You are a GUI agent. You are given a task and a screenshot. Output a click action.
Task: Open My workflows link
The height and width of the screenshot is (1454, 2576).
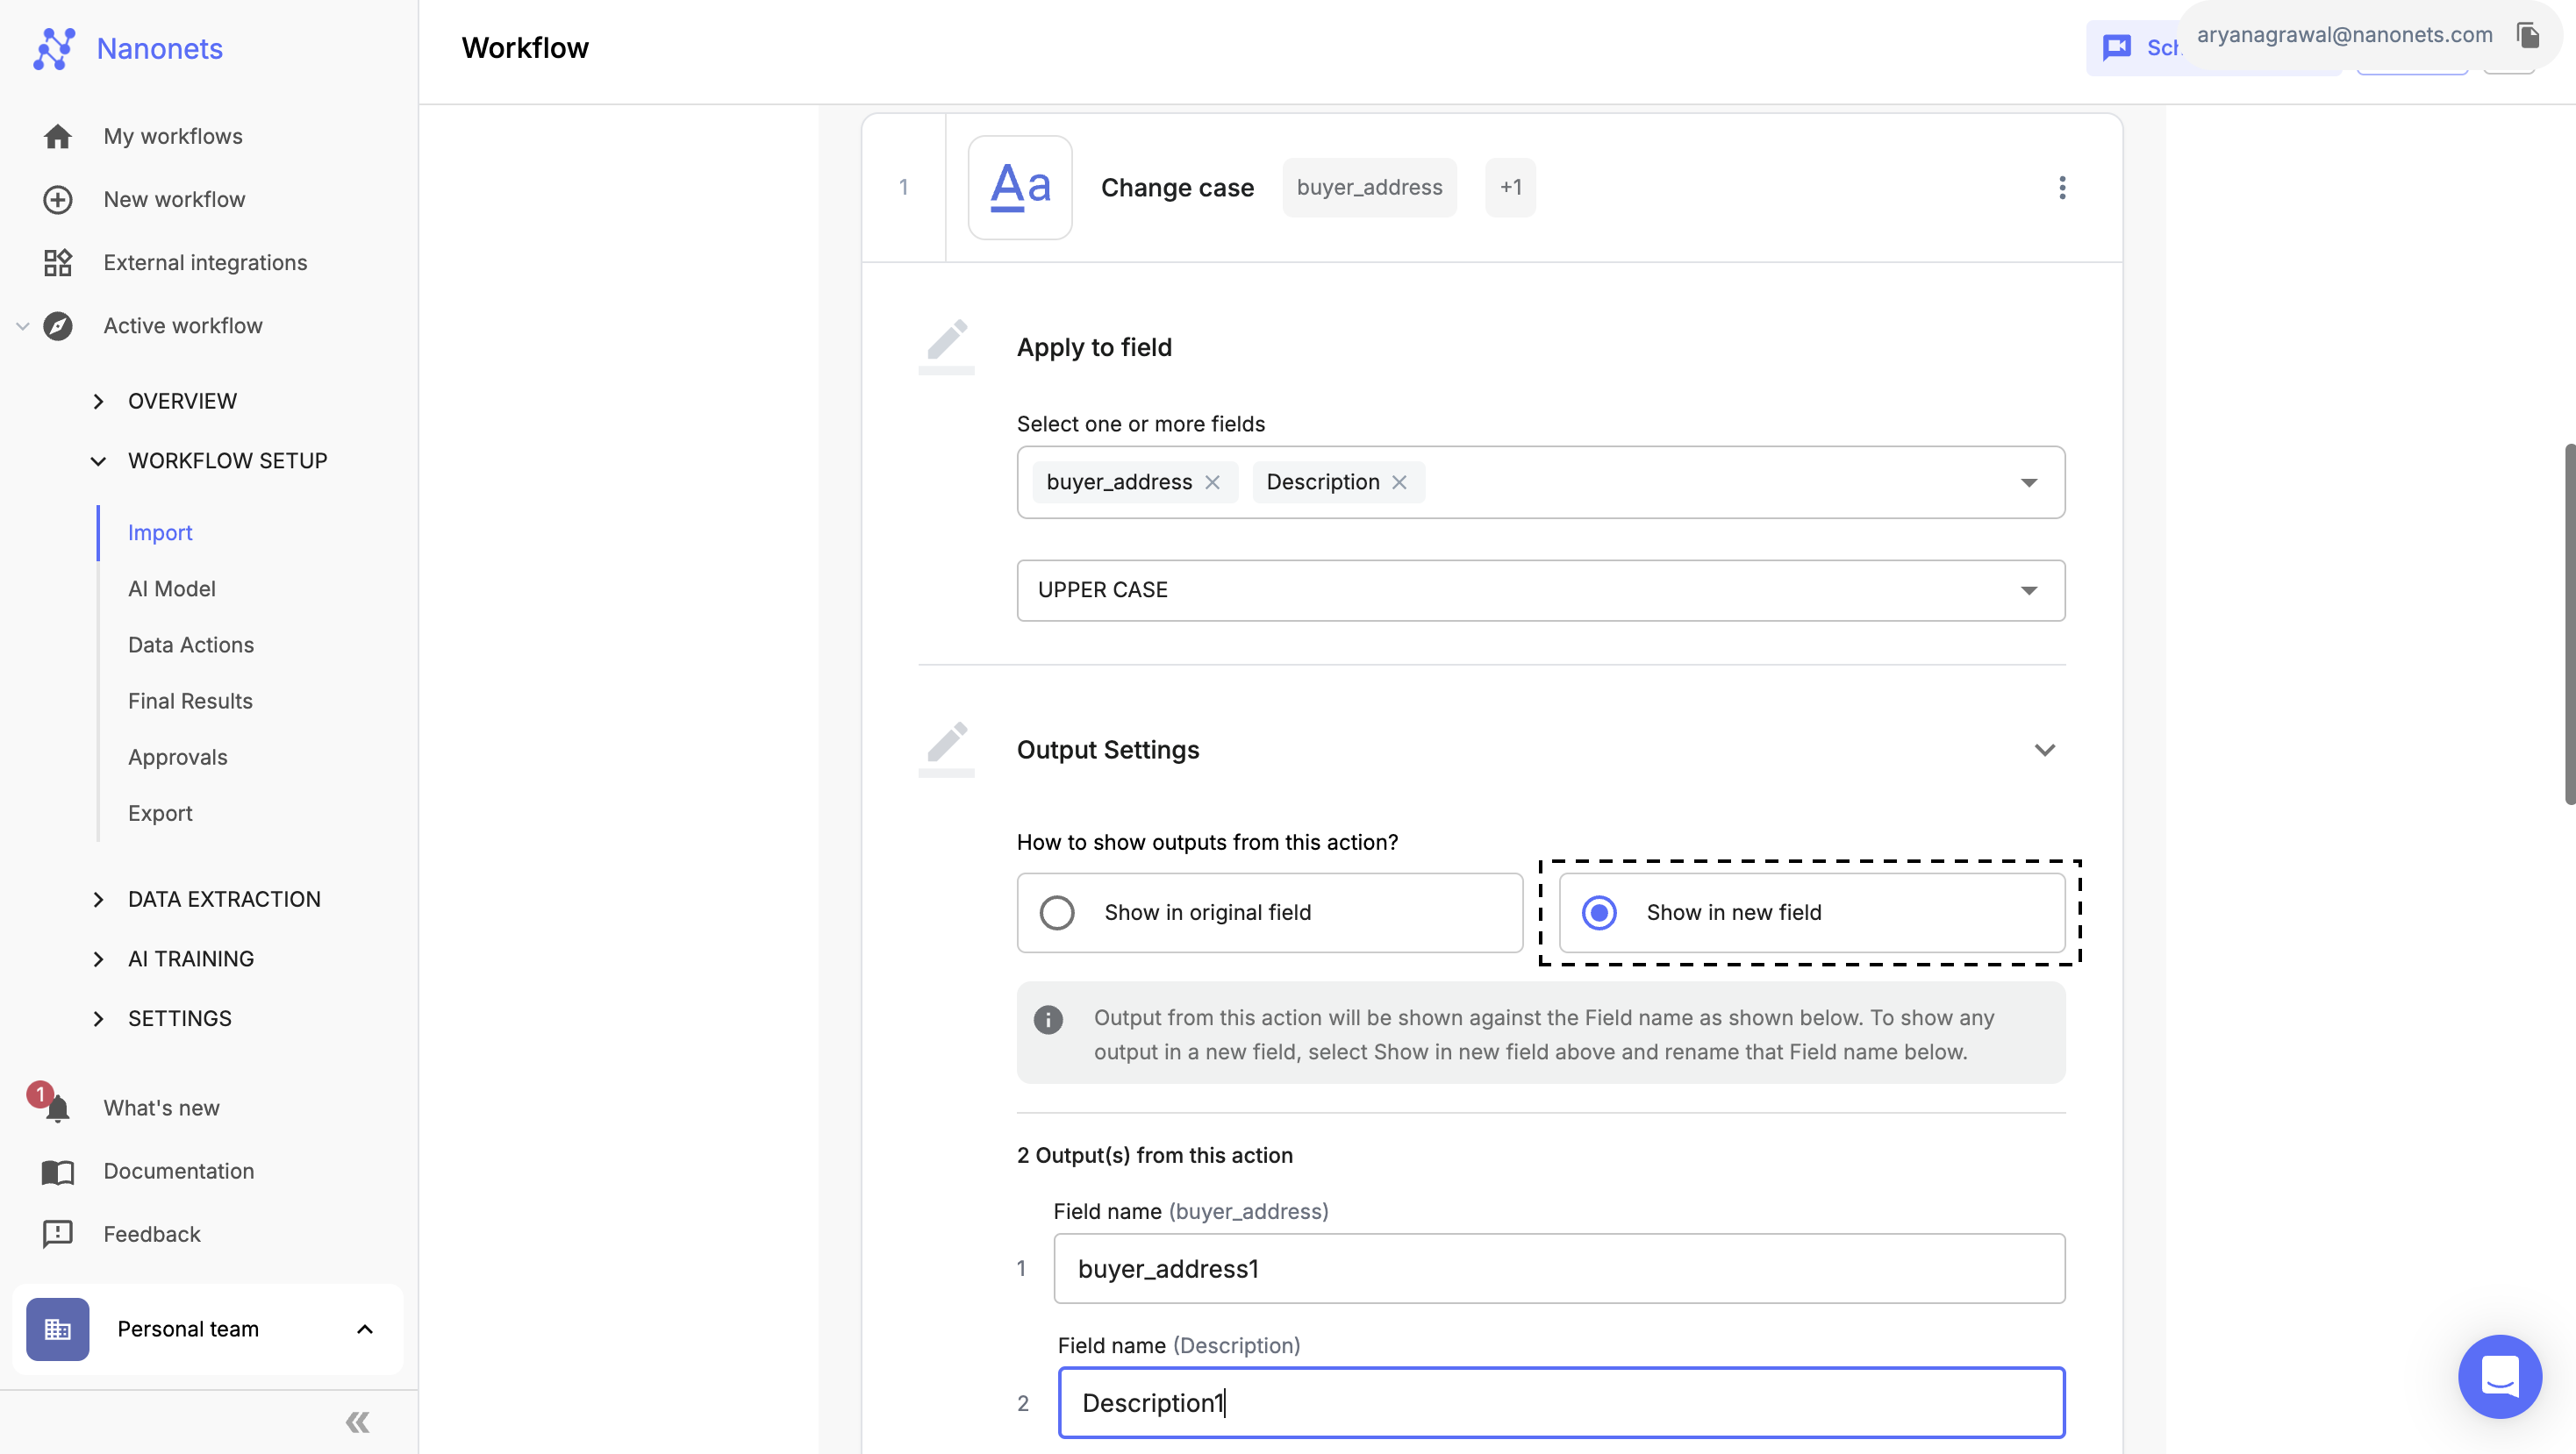click(x=173, y=136)
